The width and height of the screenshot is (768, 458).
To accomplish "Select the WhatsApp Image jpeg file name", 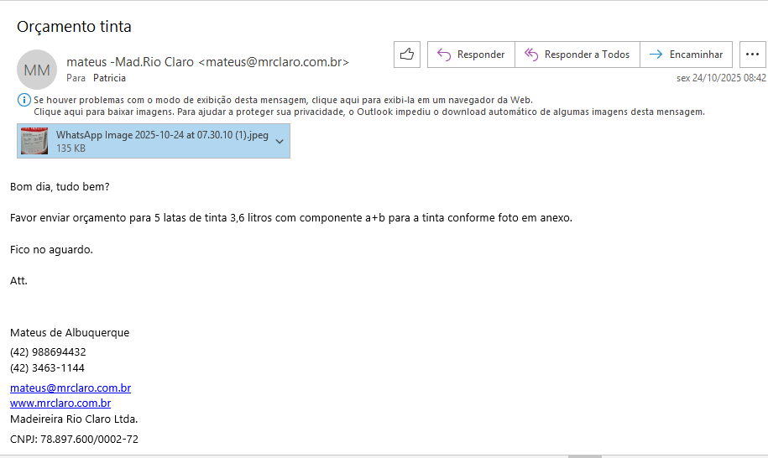I will coord(162,135).
